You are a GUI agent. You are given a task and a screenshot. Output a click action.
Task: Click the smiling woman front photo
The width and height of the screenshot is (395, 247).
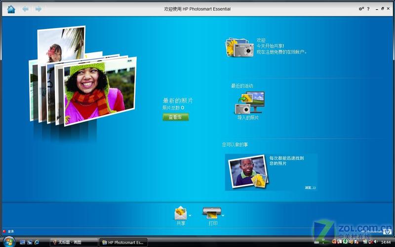[100, 91]
